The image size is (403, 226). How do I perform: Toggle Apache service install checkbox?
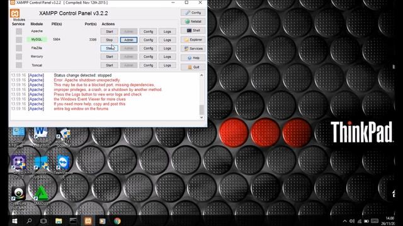coord(19,31)
